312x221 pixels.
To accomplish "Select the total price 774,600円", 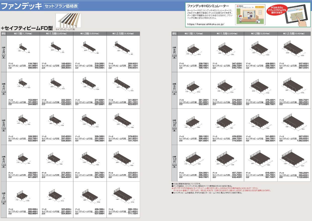I will tap(237, 141).
